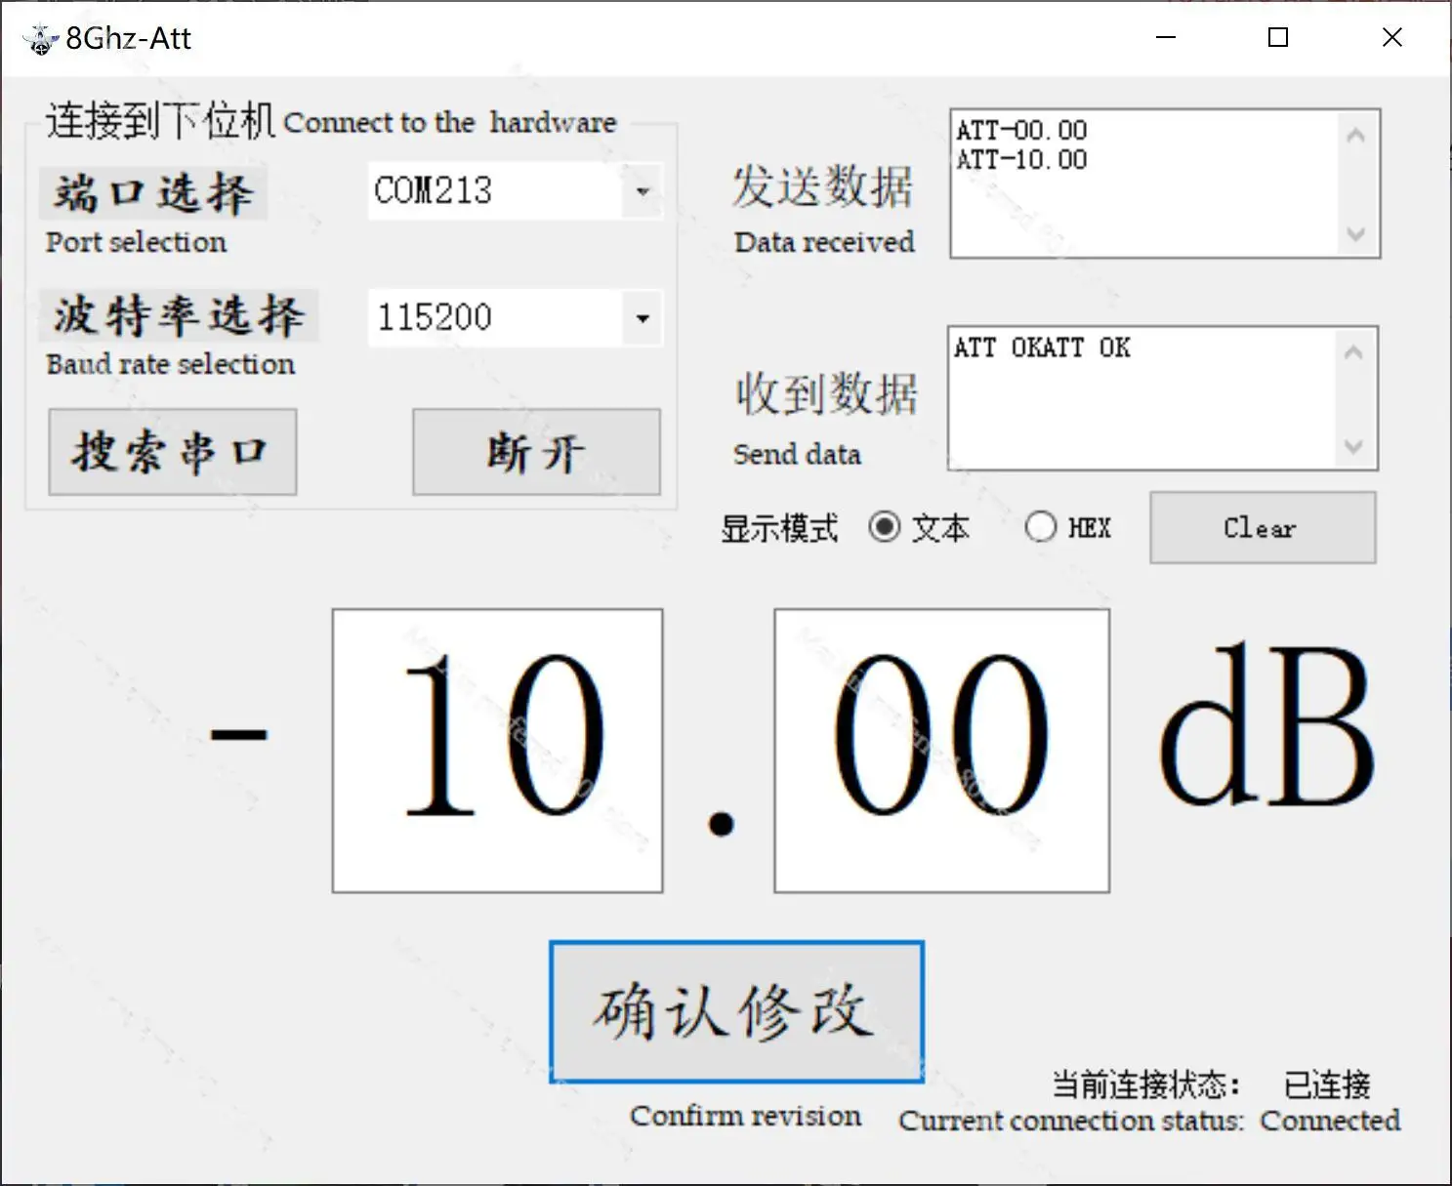The image size is (1452, 1186).
Task: Minimize the 8Ghz-Att window
Action: (1166, 37)
